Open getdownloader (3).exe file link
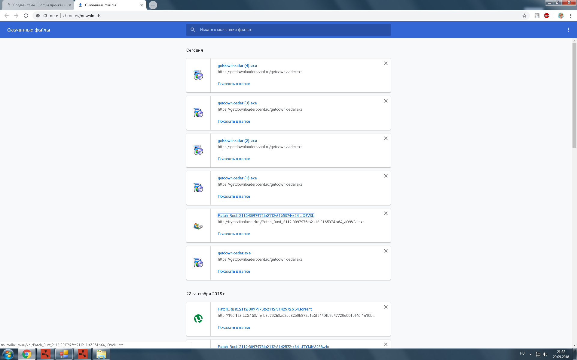This screenshot has height=360, width=577. pos(237,103)
